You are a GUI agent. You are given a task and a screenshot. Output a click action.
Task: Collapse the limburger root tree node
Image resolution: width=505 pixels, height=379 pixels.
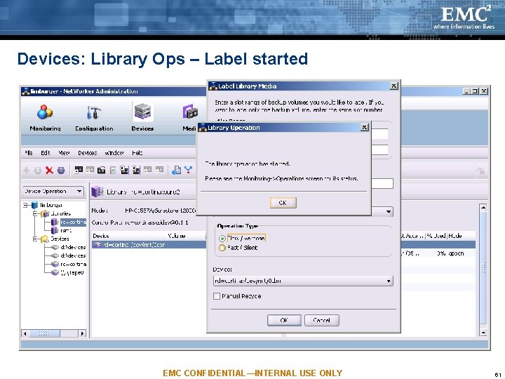pos(25,205)
